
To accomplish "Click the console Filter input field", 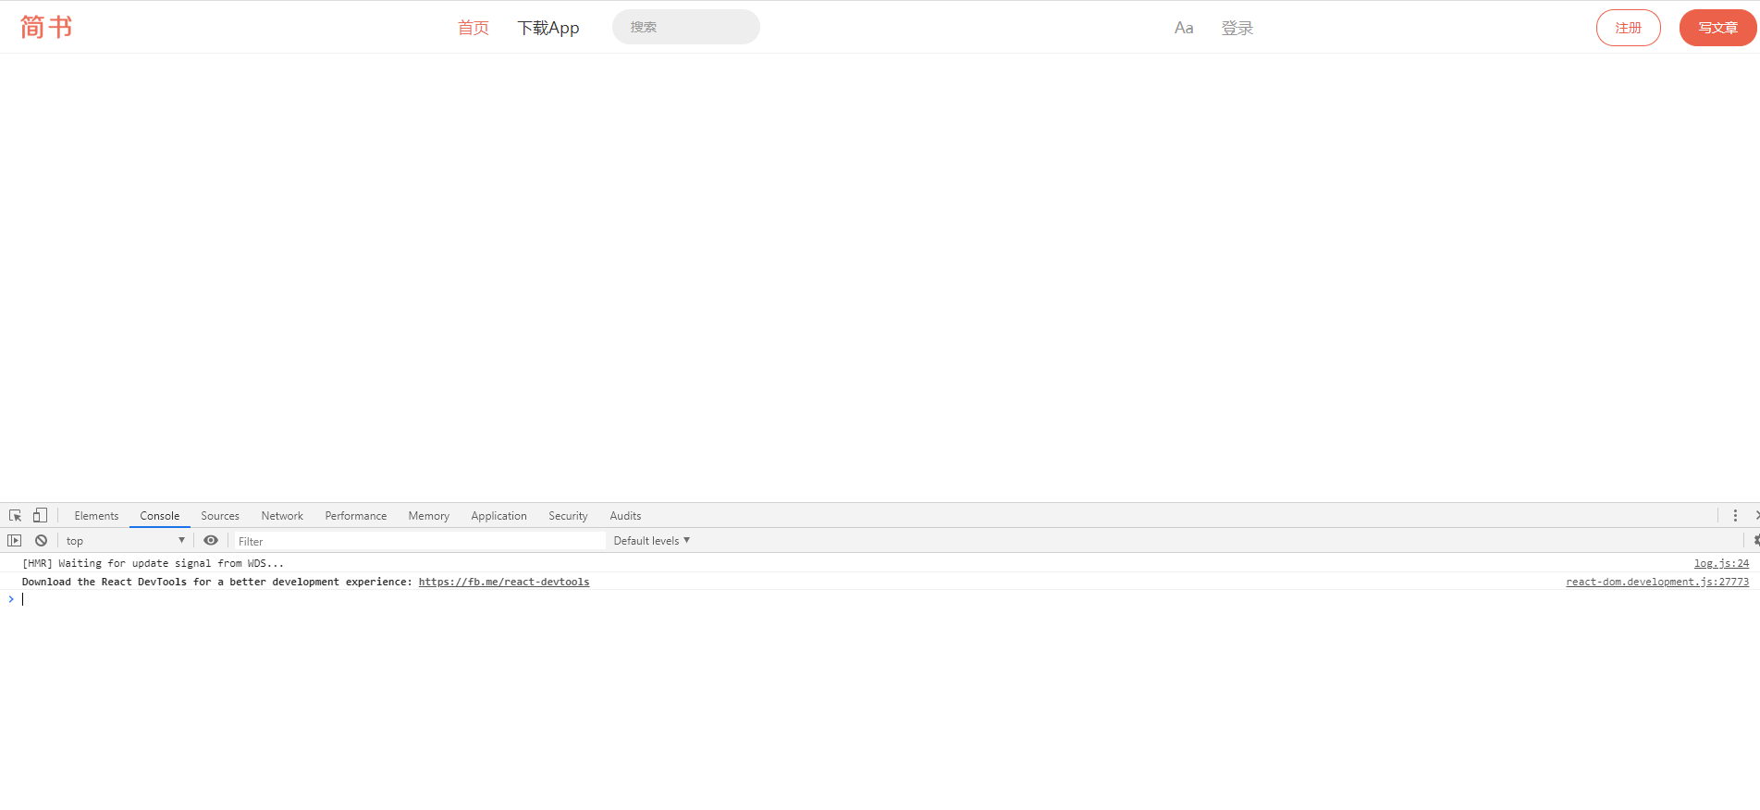I will click(420, 541).
